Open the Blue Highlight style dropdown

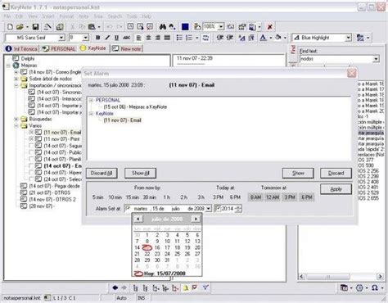348,38
